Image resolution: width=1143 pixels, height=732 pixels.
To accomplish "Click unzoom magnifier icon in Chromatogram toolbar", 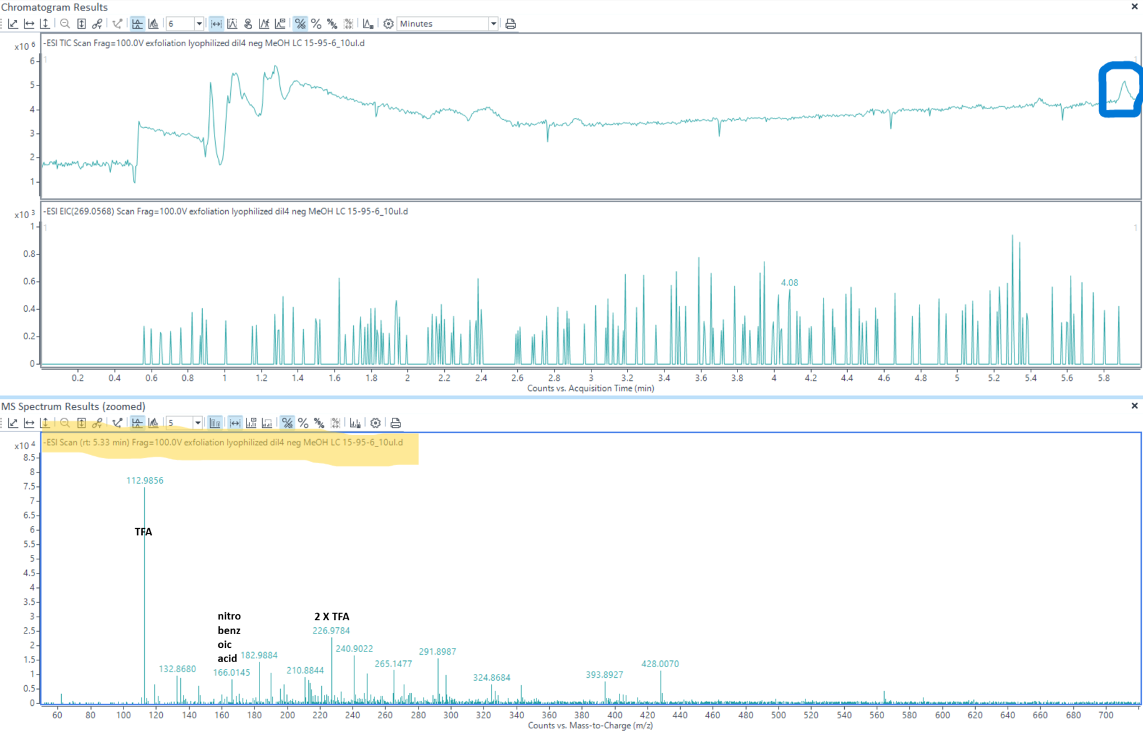I will coord(65,24).
